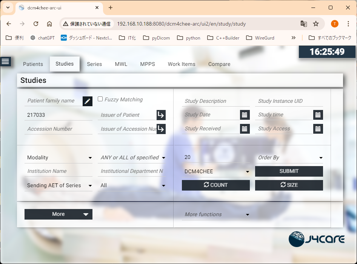The width and height of the screenshot is (357, 264).
Task: Open the Study Date calendar picker
Action: [245, 115]
